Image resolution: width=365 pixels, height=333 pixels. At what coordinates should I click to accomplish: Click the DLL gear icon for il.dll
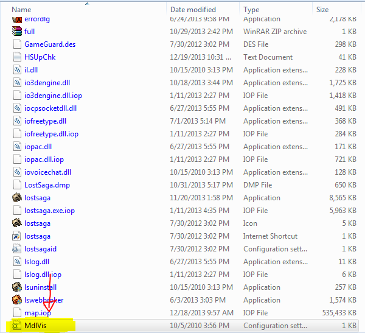point(17,69)
